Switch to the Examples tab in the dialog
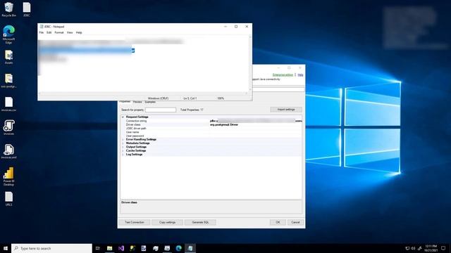This screenshot has width=451, height=253. click(150, 102)
